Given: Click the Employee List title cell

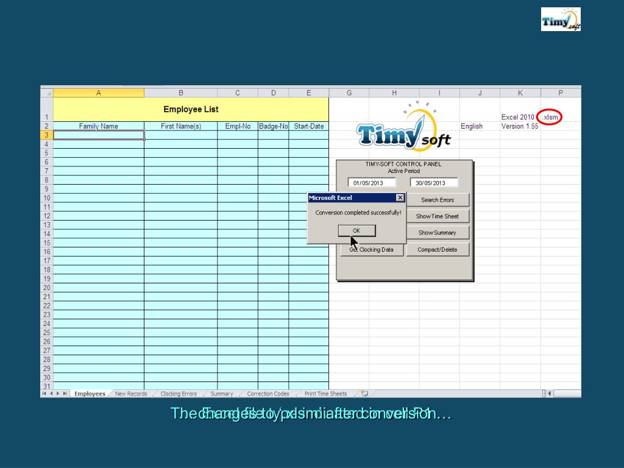Looking at the screenshot, I should (x=191, y=110).
